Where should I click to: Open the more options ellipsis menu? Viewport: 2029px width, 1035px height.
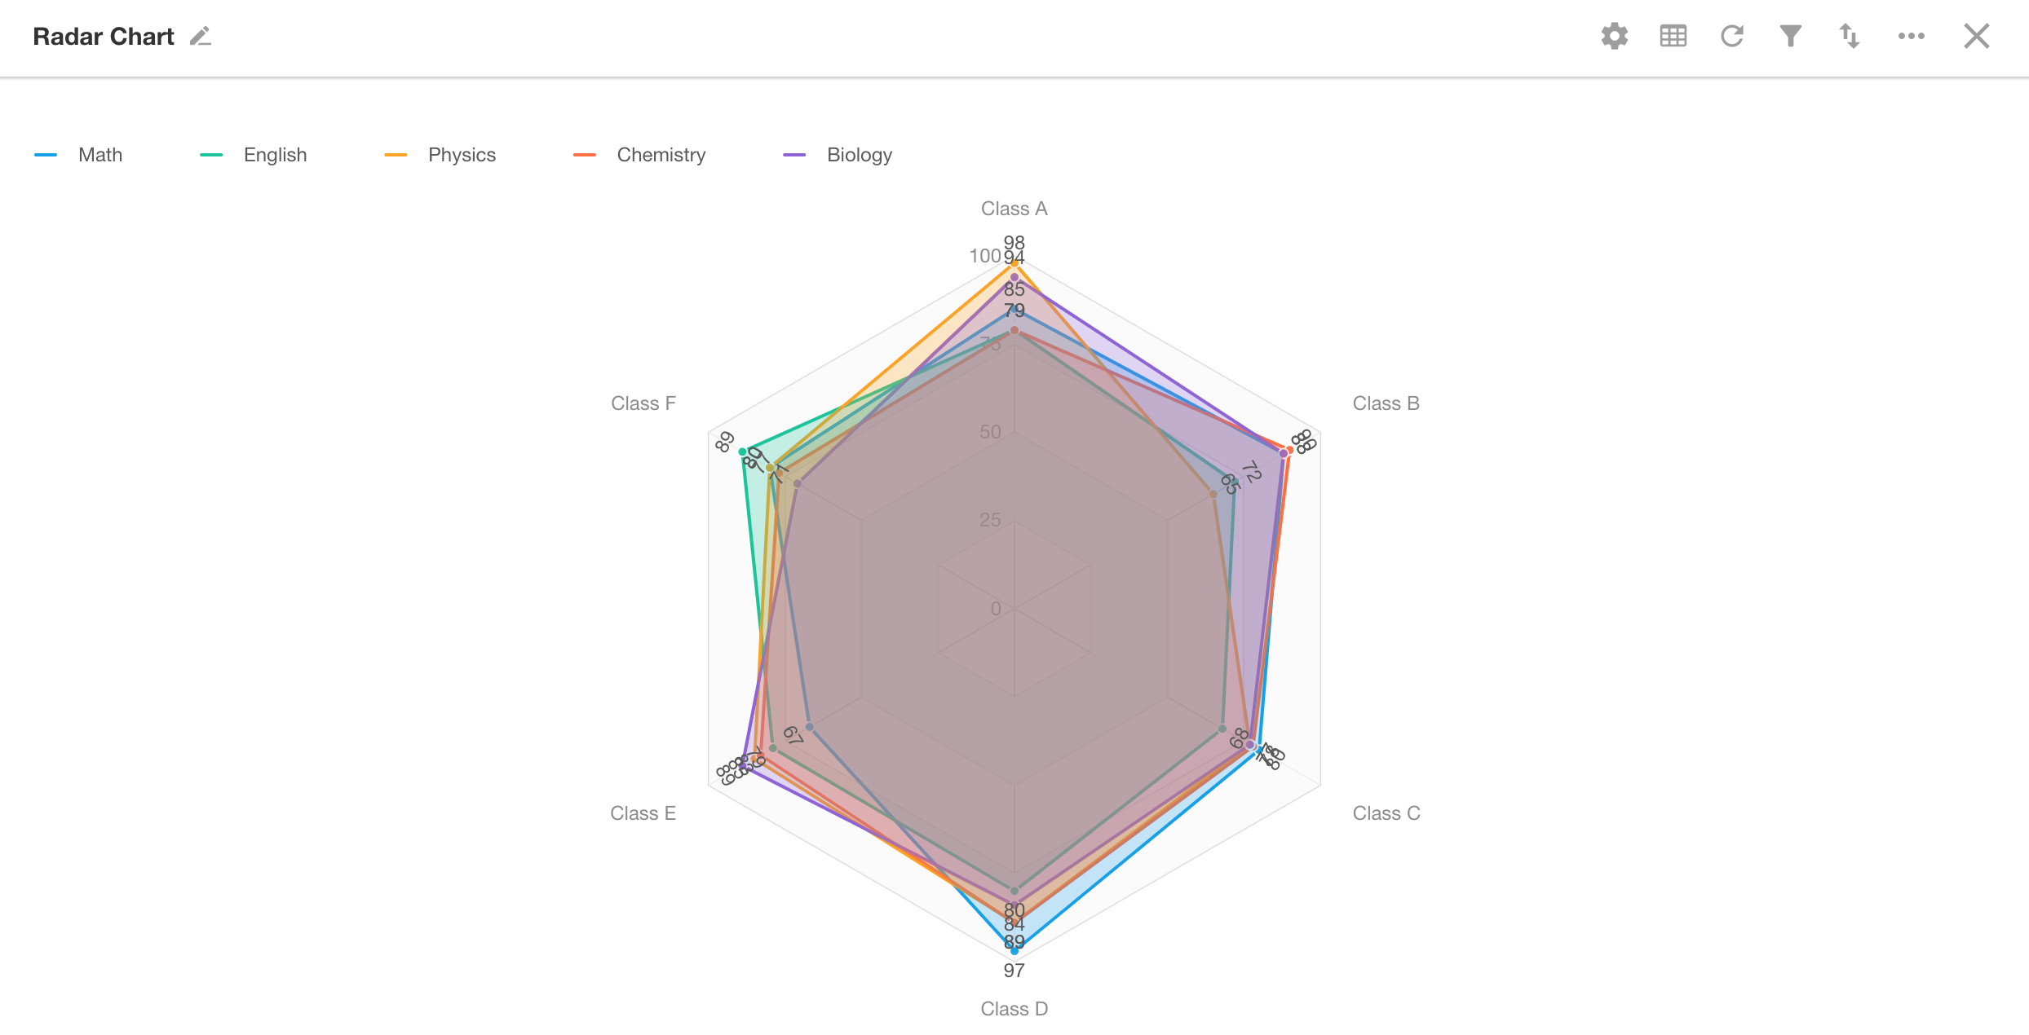[x=1911, y=37]
